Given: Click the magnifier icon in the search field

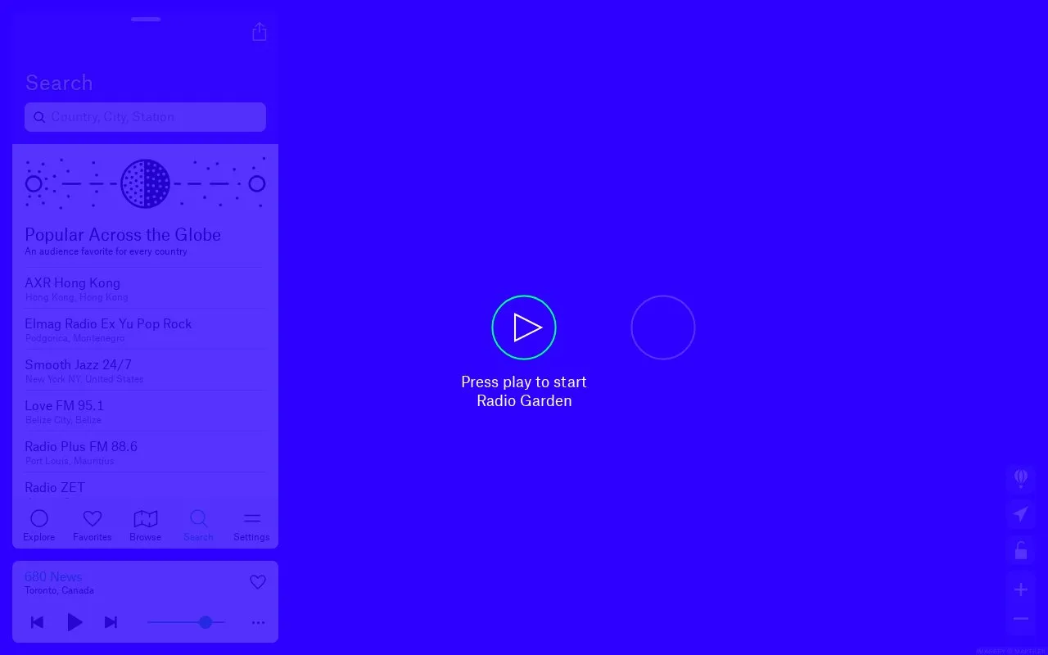Looking at the screenshot, I should pos(39,117).
